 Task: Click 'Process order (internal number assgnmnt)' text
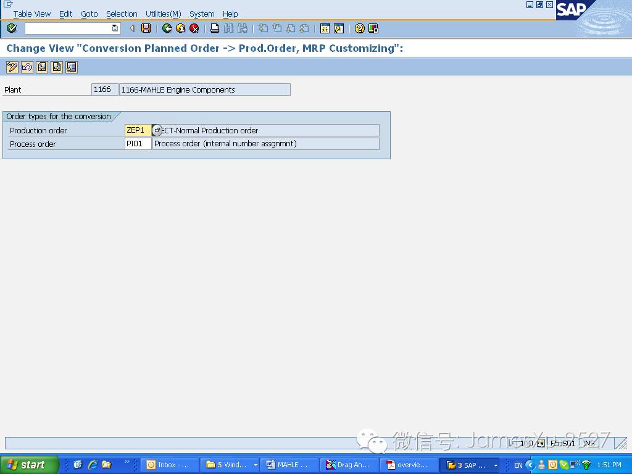click(x=225, y=143)
